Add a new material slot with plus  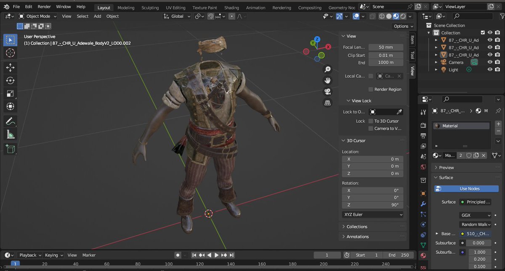click(498, 124)
